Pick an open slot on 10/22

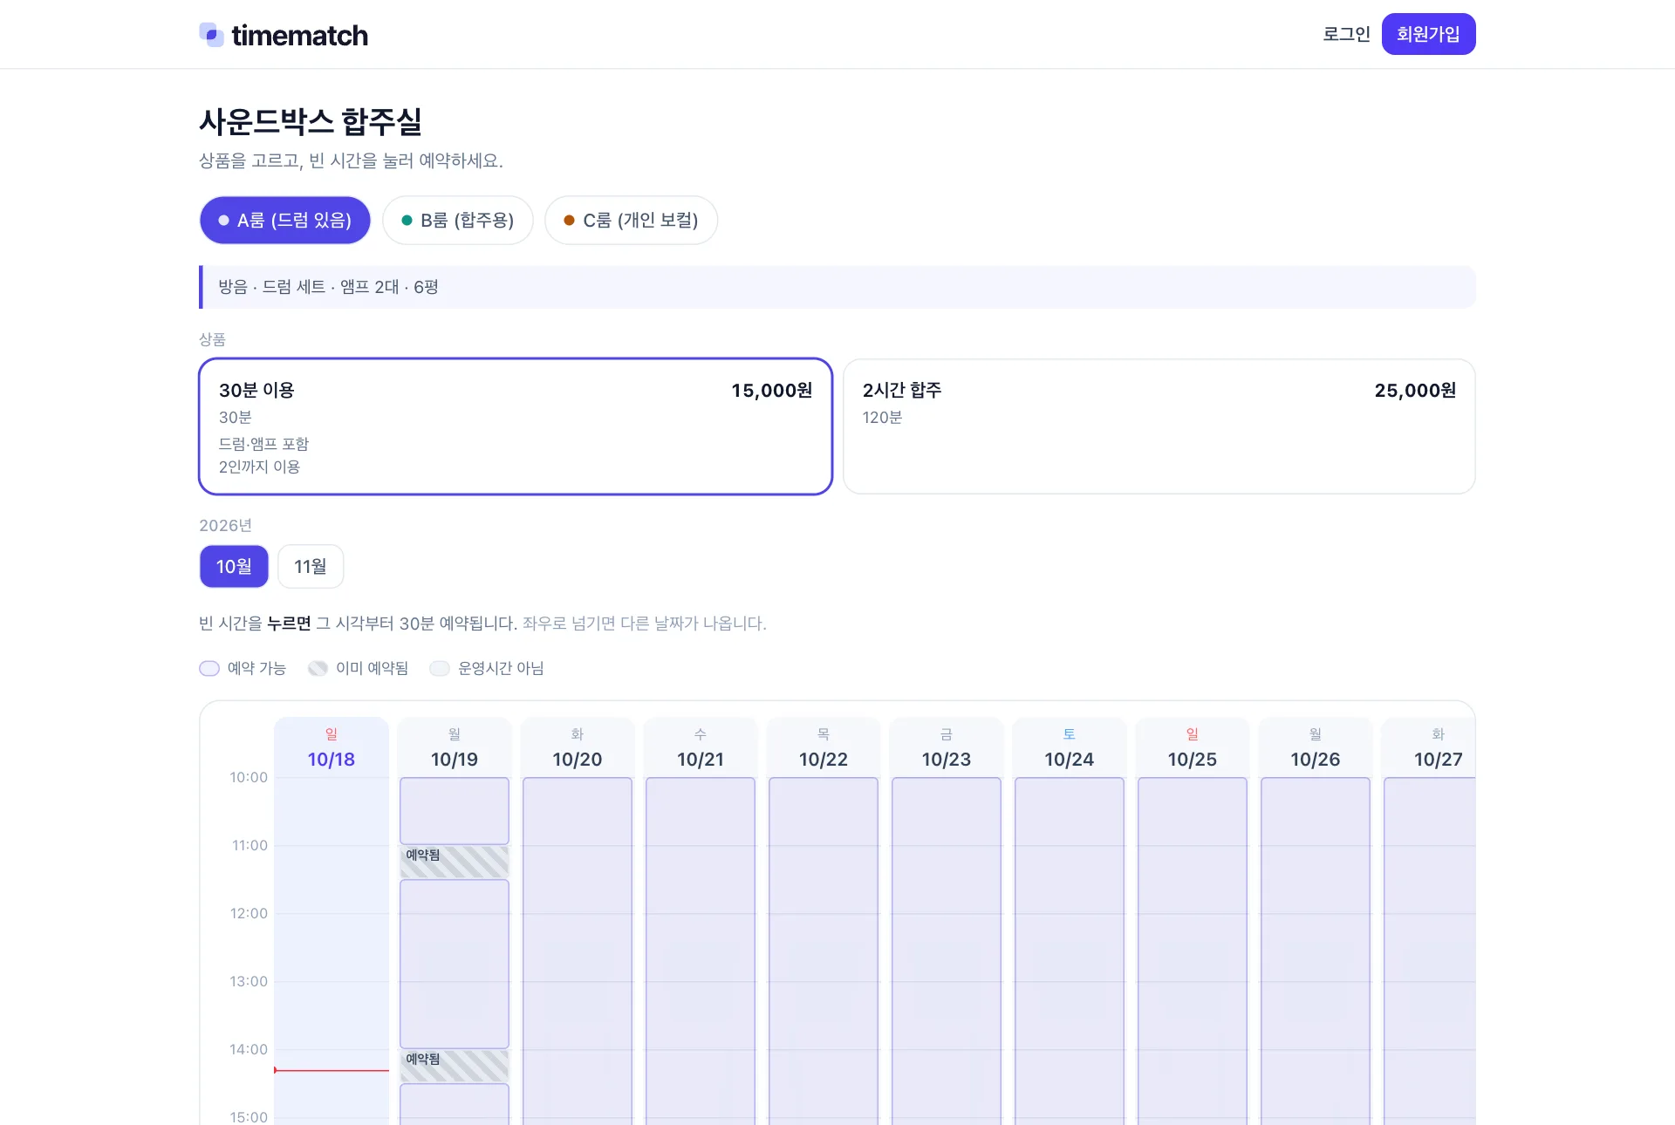[x=824, y=951]
